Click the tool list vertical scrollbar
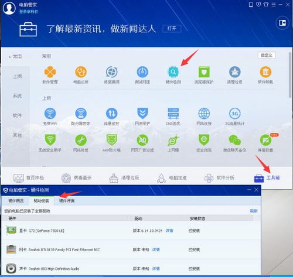 tap(290, 75)
